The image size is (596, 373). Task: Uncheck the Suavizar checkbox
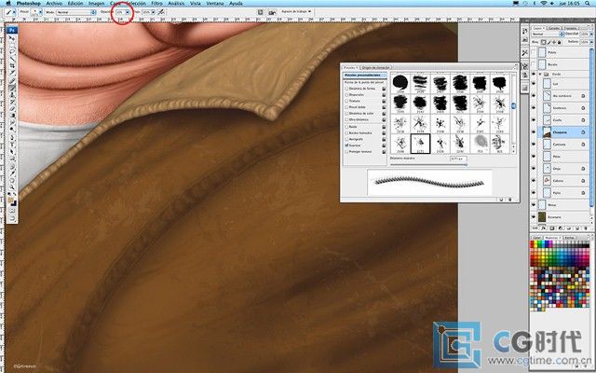pos(346,145)
